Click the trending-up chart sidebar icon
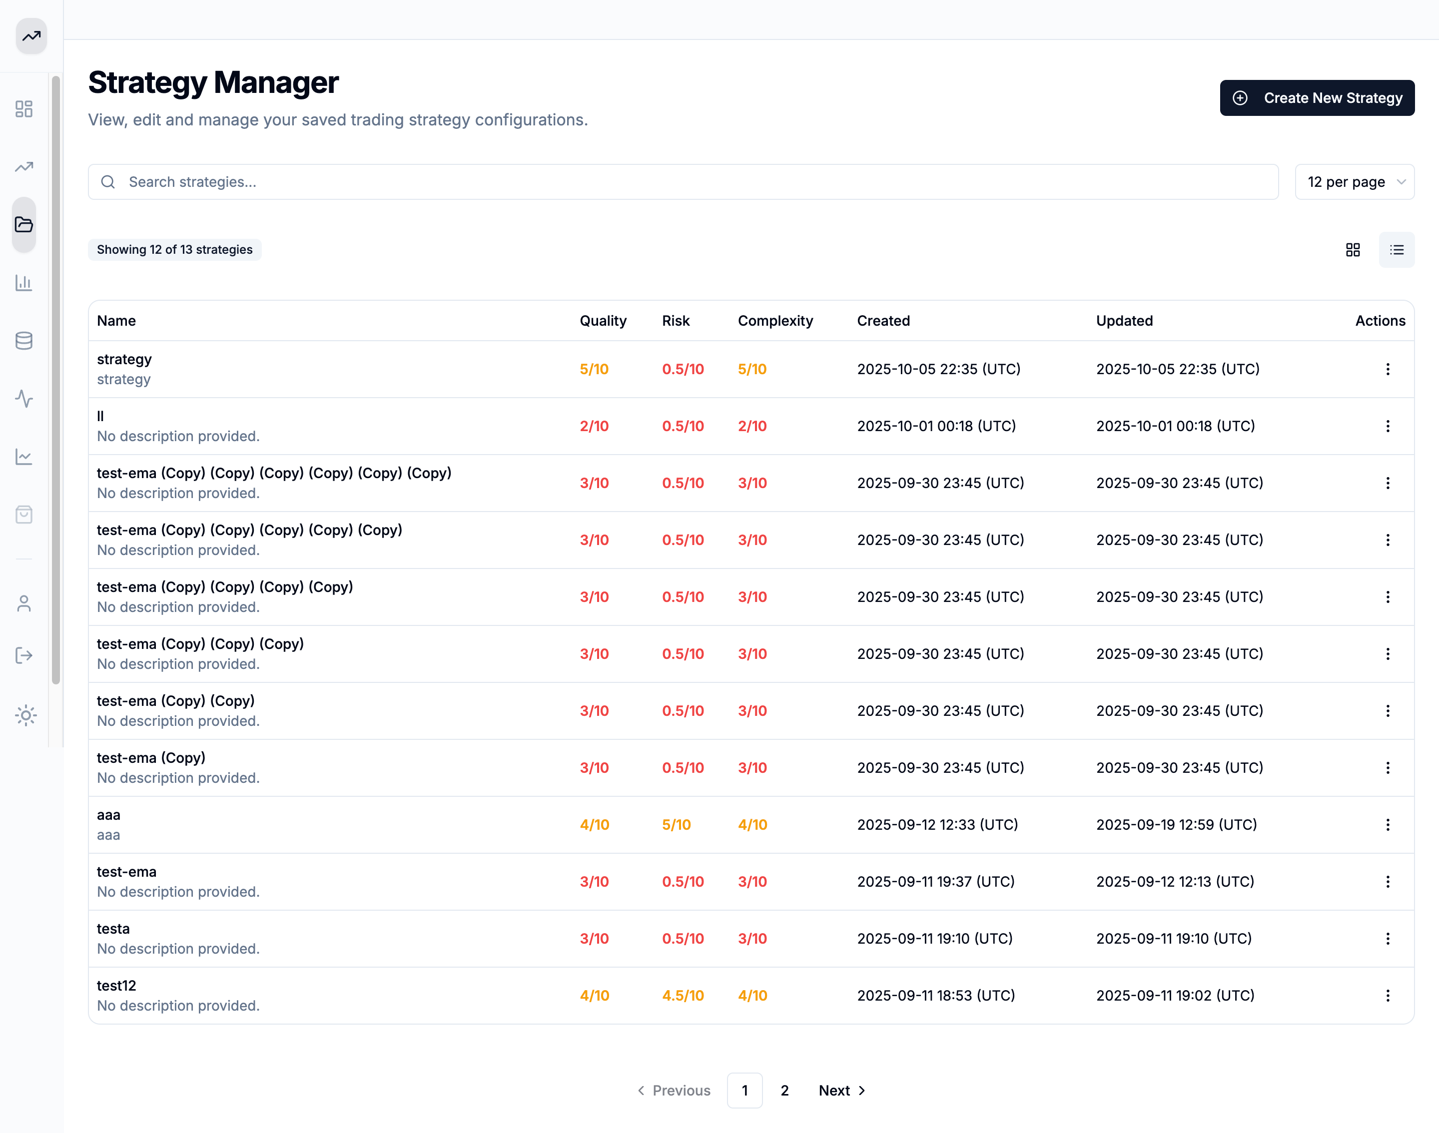The height and width of the screenshot is (1133, 1439). 24,166
